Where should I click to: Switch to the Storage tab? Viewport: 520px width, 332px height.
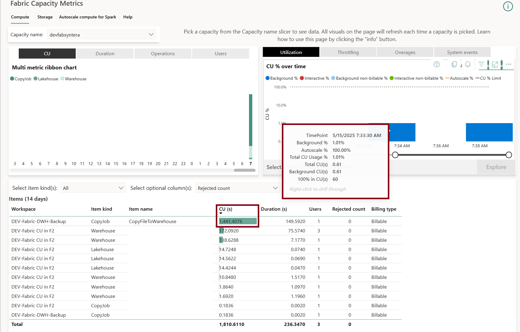tap(45, 17)
